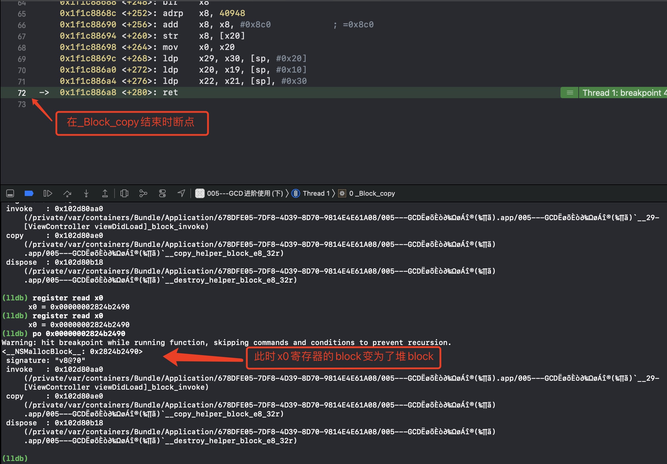Click the Step Out icon
Image resolution: width=667 pixels, height=464 pixels.
pos(105,193)
